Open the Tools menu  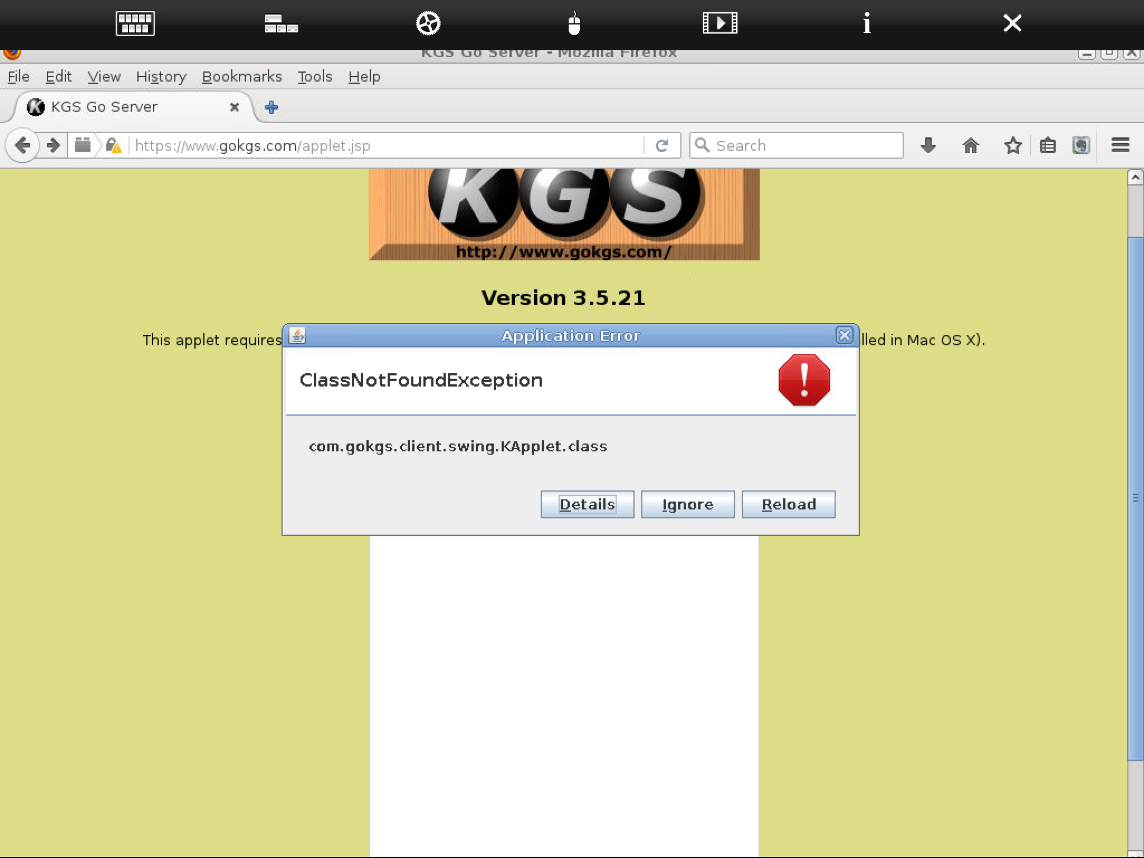[x=315, y=77]
